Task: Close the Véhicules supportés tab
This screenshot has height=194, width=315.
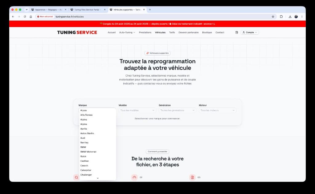Action: tap(144, 10)
